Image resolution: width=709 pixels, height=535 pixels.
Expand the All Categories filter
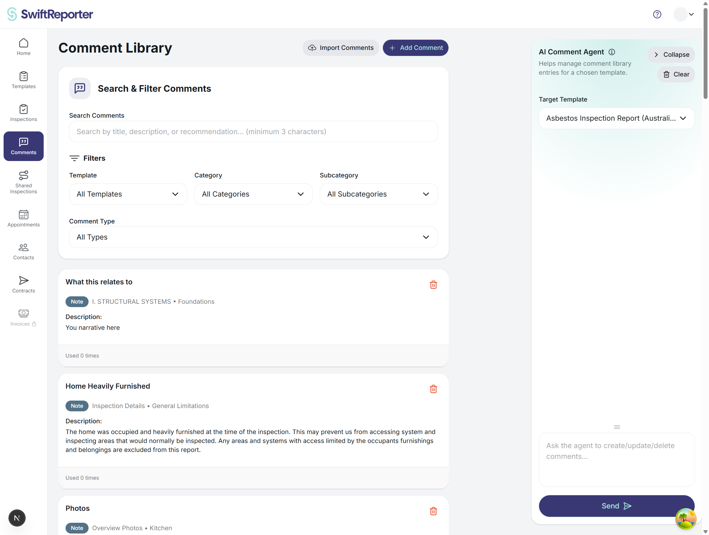(x=253, y=194)
